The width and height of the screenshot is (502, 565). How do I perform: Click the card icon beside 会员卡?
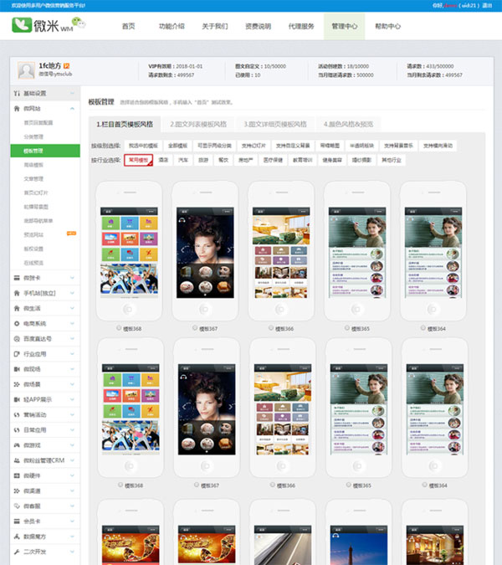tap(17, 521)
